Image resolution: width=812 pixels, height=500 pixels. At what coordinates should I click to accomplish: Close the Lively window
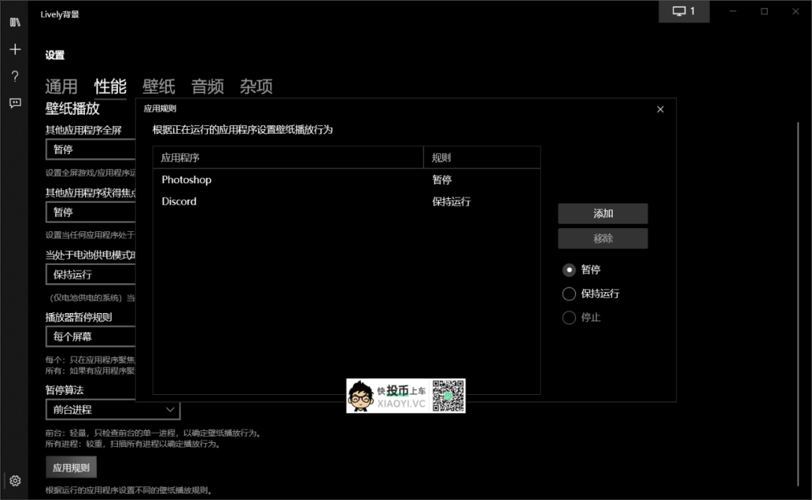pyautogui.click(x=796, y=11)
